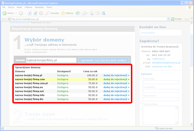Click the green Przejdź go arrow
Screen dimensions: 194x131
point(173,19)
